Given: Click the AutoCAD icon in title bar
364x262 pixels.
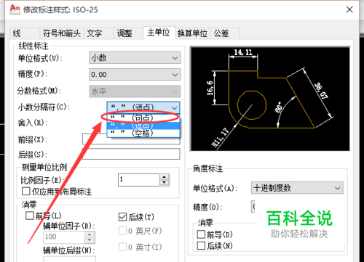Looking at the screenshot, I should pyautogui.click(x=15, y=9).
